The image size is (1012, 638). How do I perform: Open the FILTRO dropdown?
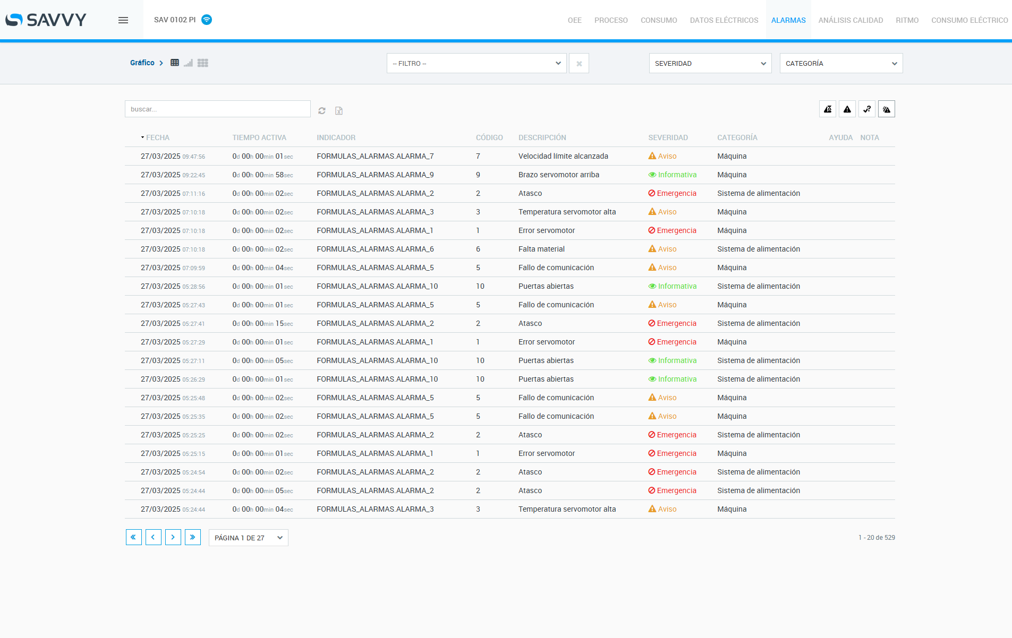(477, 63)
